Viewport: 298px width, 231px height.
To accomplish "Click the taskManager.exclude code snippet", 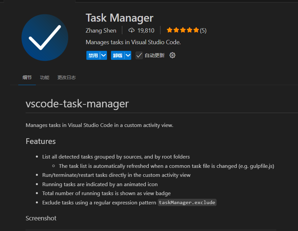I will point(187,202).
